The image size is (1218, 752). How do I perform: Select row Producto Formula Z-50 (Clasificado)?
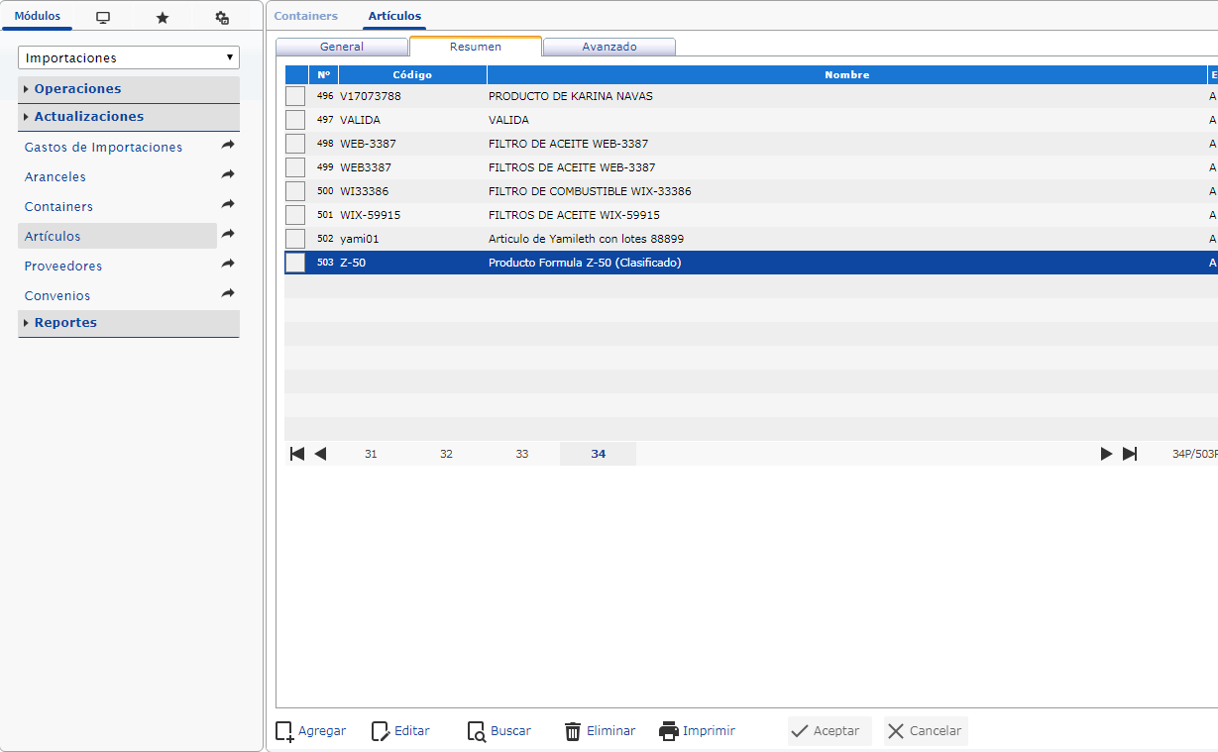point(751,263)
